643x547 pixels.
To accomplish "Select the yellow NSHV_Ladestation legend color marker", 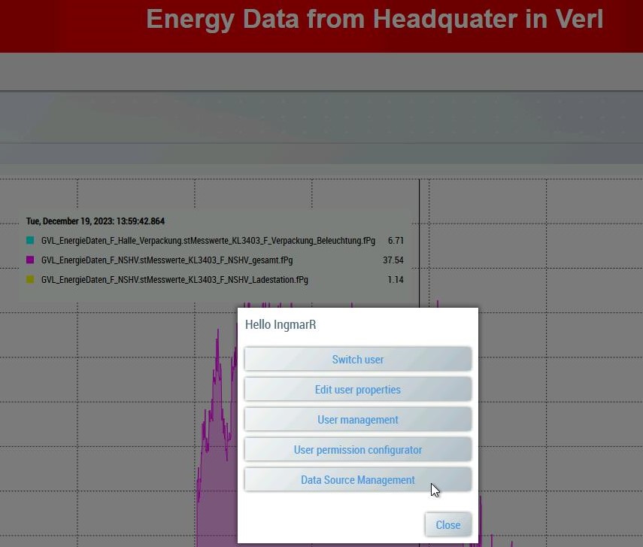I will (x=30, y=280).
